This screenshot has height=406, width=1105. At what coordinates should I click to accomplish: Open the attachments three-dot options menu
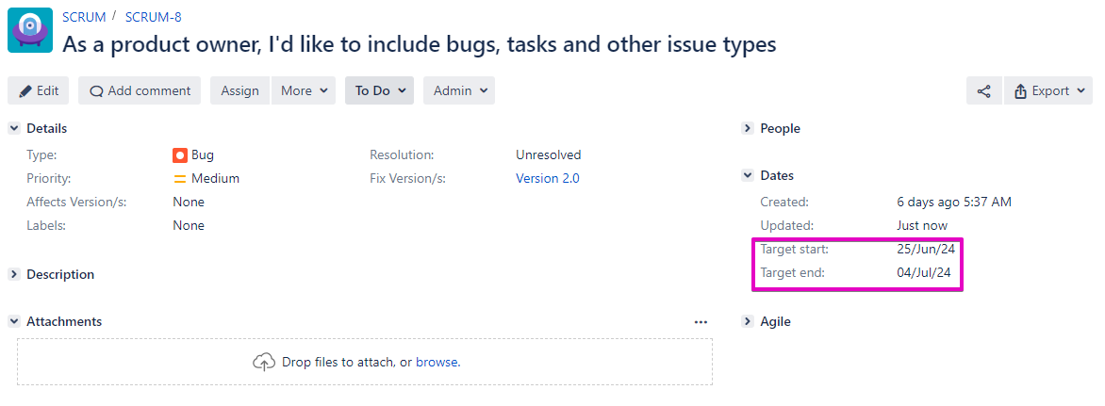701,322
